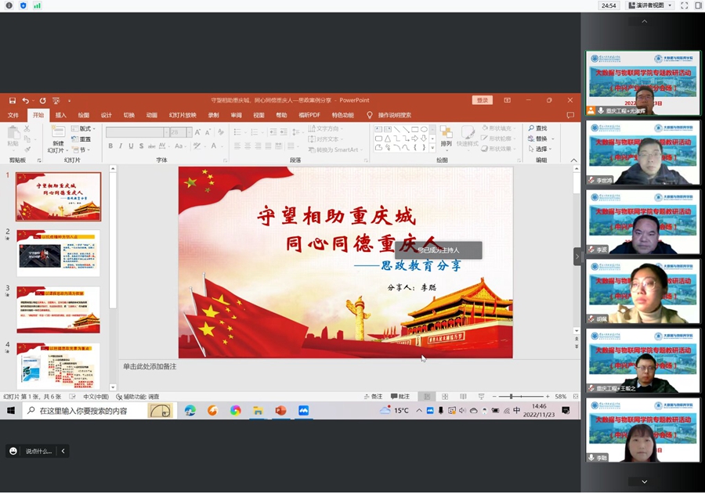Image resolution: width=705 pixels, height=493 pixels.
Task: Click the clear formatting icon
Action: (220, 132)
